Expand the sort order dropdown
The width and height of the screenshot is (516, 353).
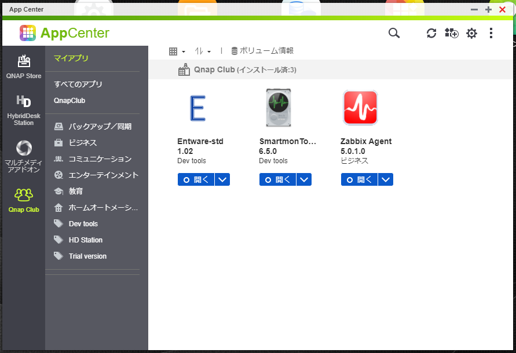203,51
